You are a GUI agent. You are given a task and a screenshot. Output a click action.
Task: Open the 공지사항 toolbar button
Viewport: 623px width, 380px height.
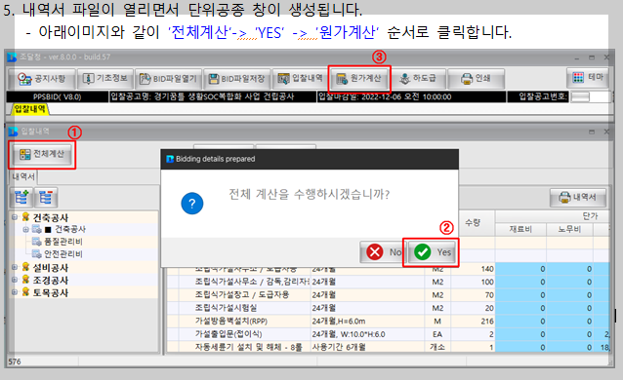tap(42, 79)
